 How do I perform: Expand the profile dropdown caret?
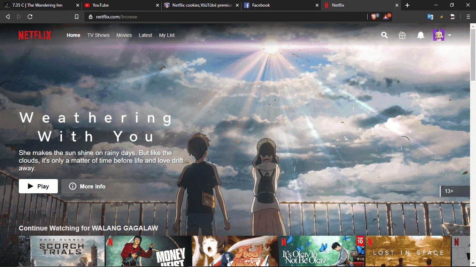pos(450,35)
